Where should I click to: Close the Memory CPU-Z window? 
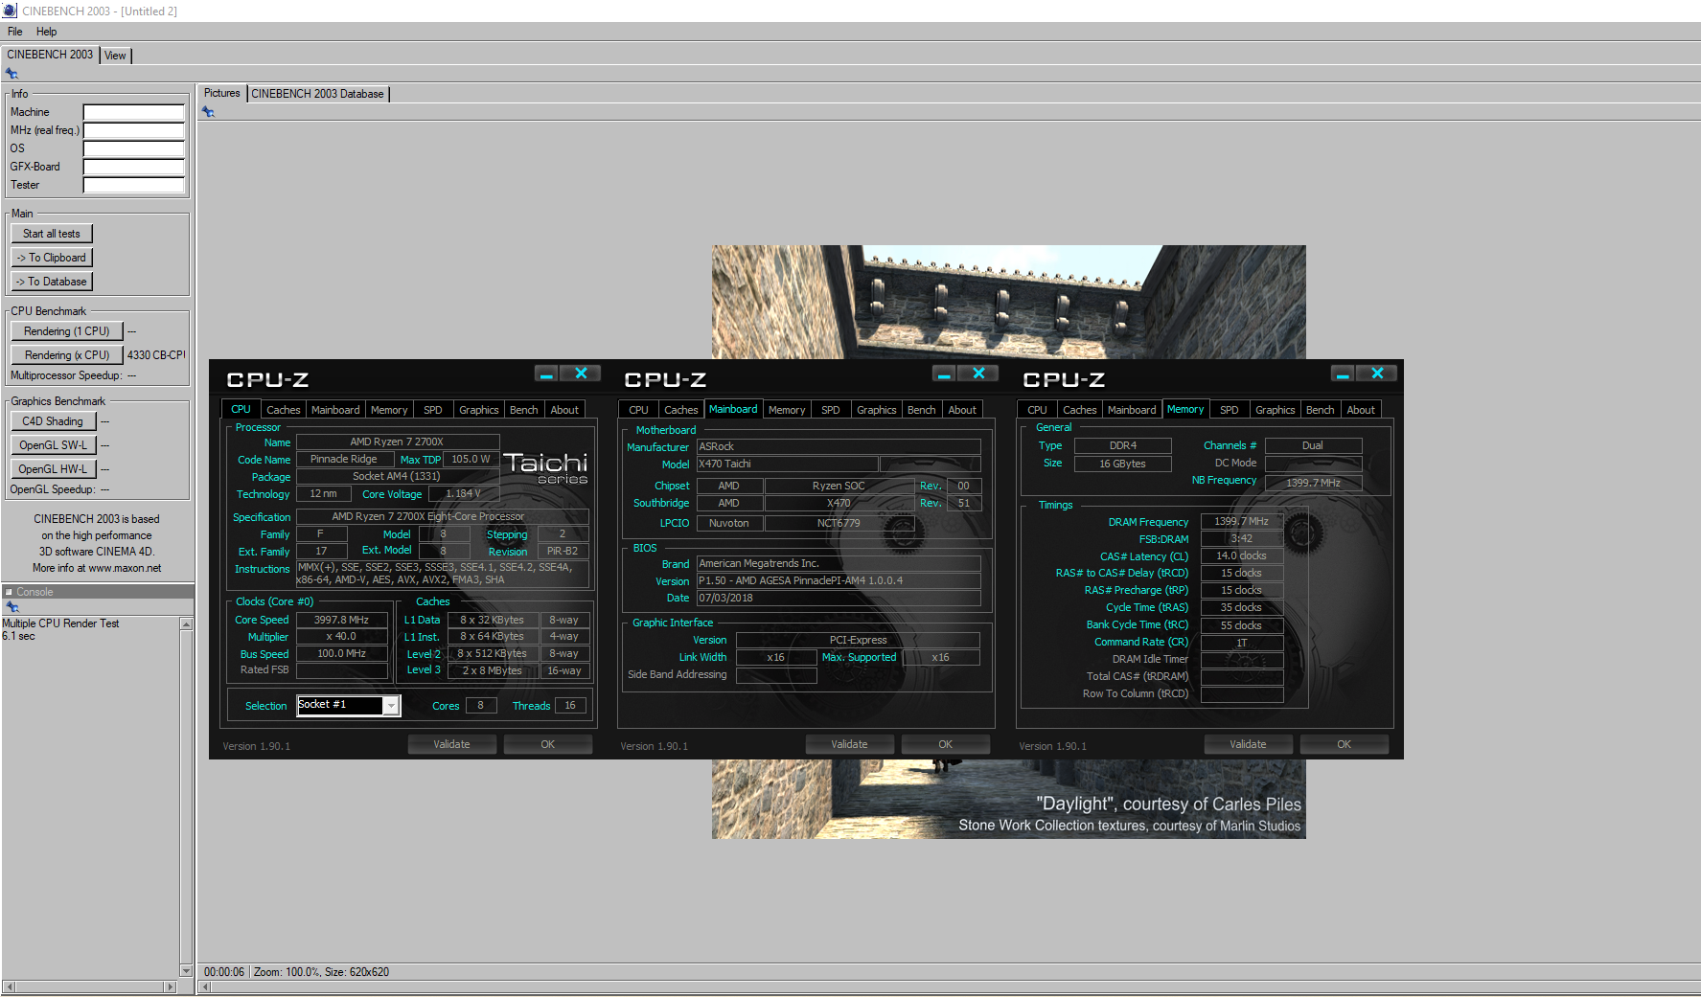pos(1377,374)
